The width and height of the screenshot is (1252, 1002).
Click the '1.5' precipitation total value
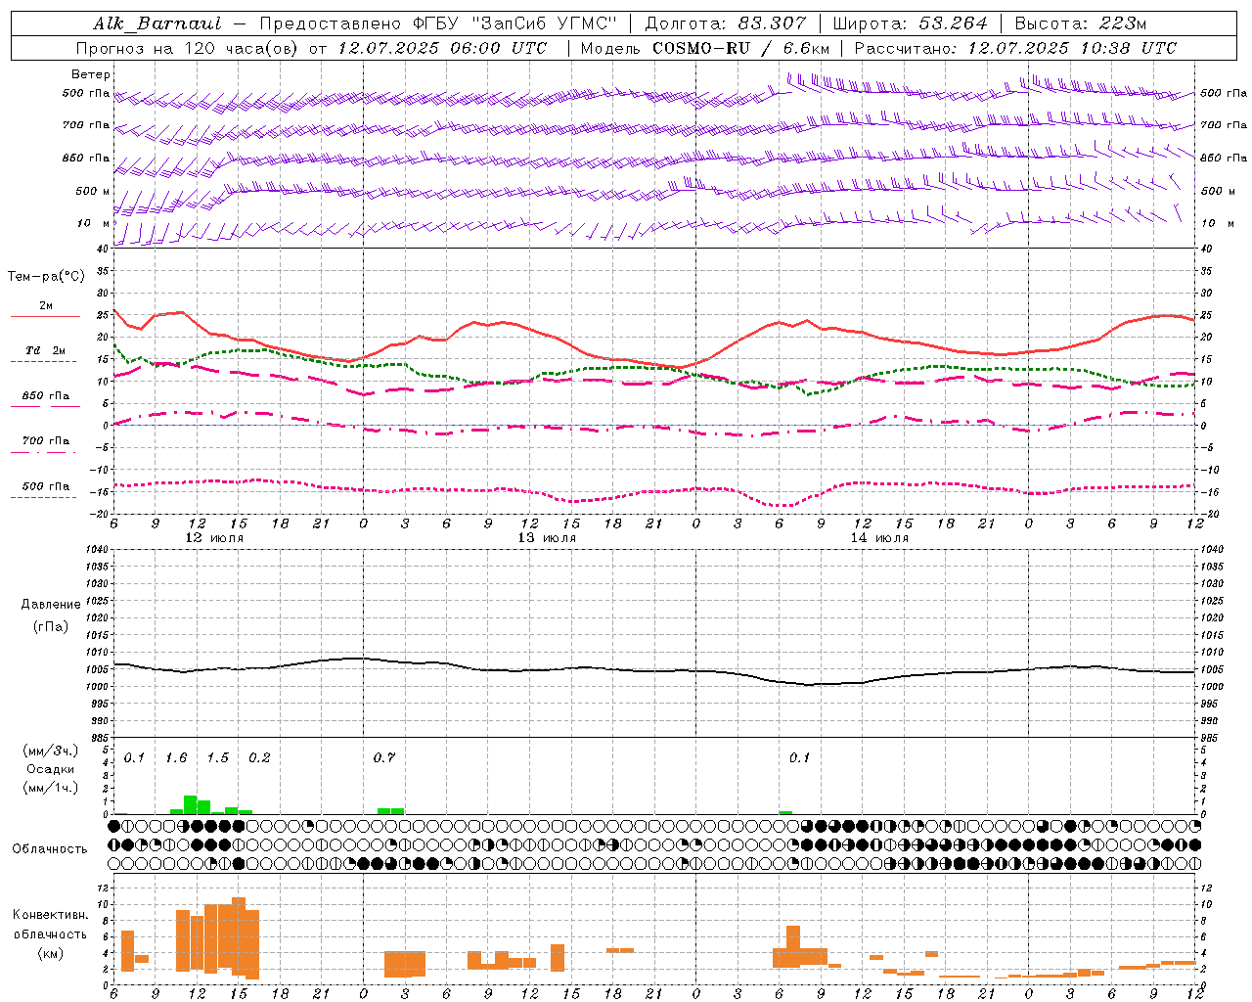click(x=217, y=758)
